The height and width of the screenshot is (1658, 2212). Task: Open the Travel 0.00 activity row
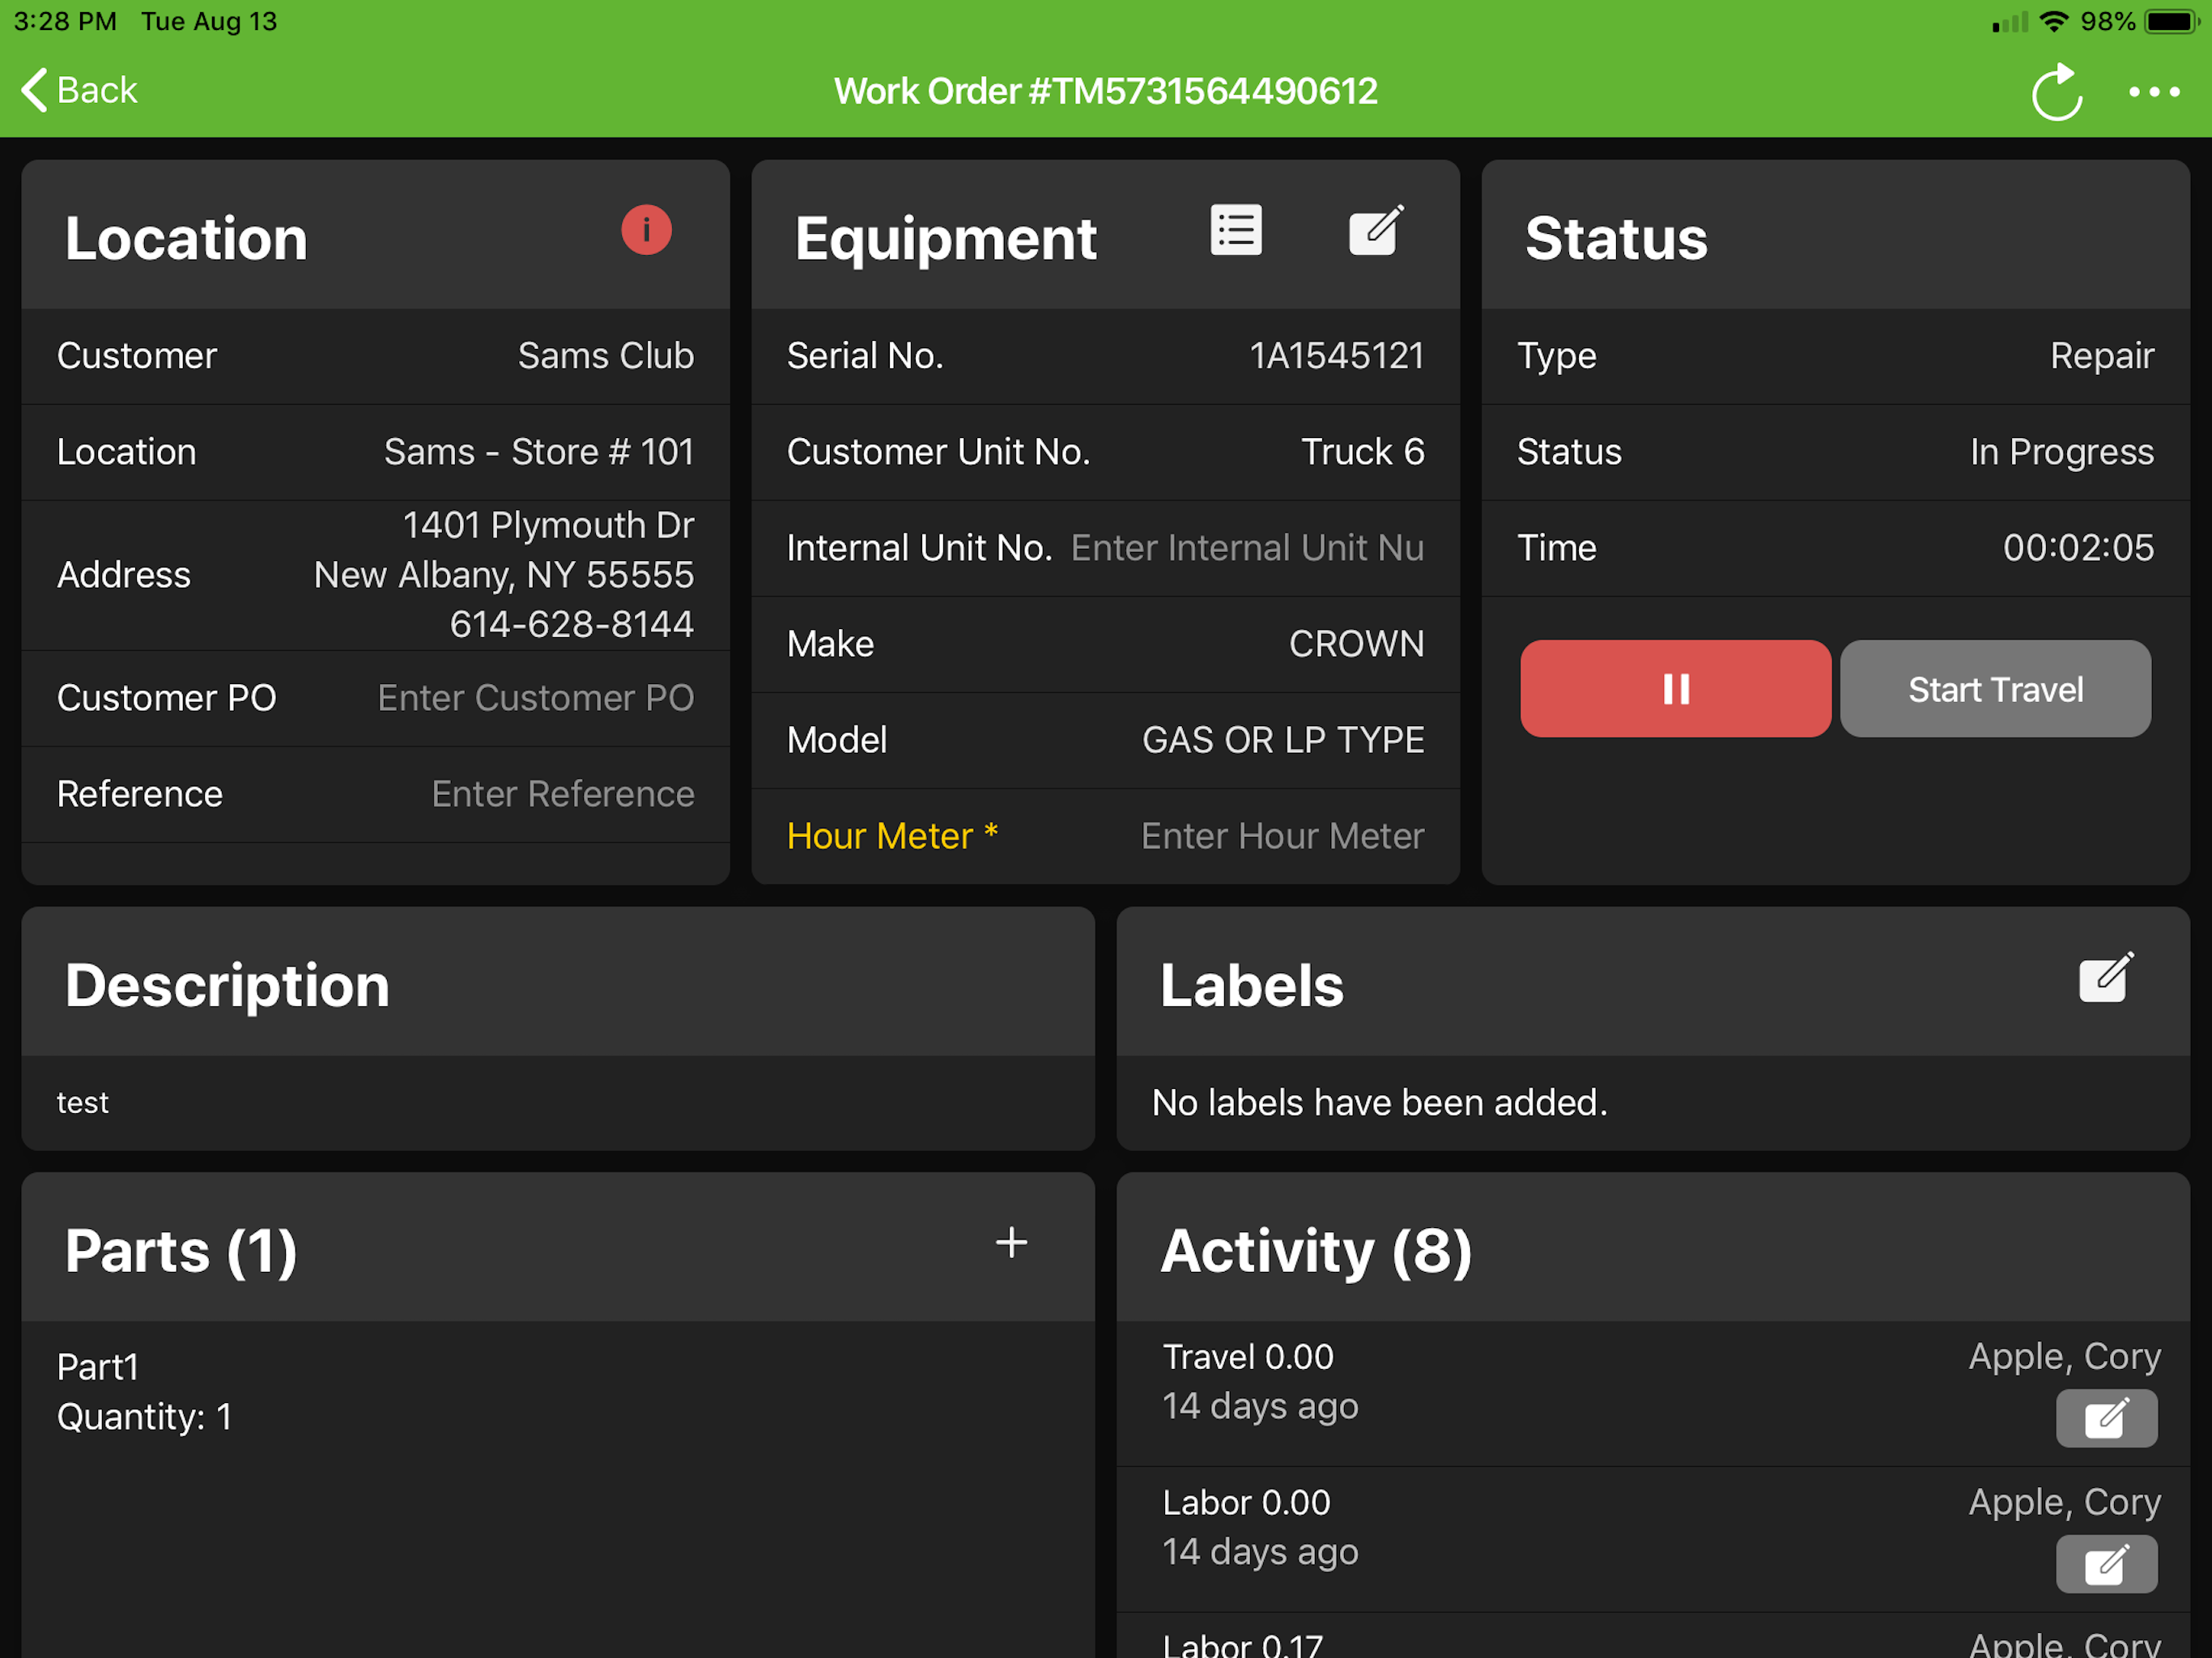point(1653,1394)
